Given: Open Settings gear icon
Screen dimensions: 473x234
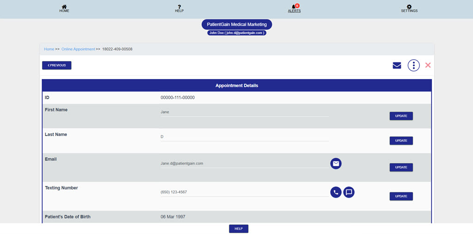Looking at the screenshot, I should click(409, 7).
